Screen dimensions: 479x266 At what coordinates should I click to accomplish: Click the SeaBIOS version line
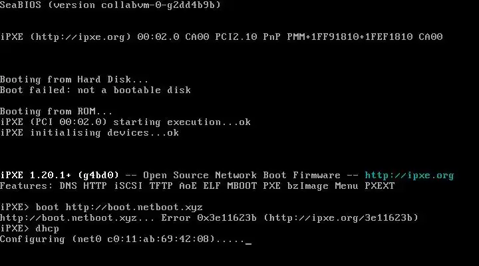(110, 5)
